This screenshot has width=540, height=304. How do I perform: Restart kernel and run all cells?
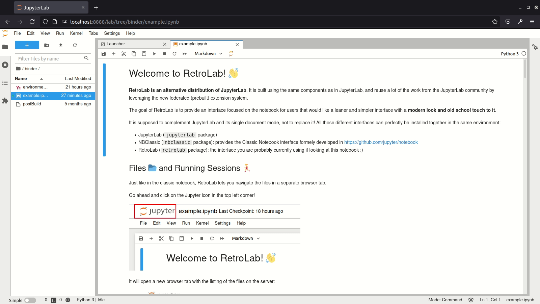pos(185,54)
